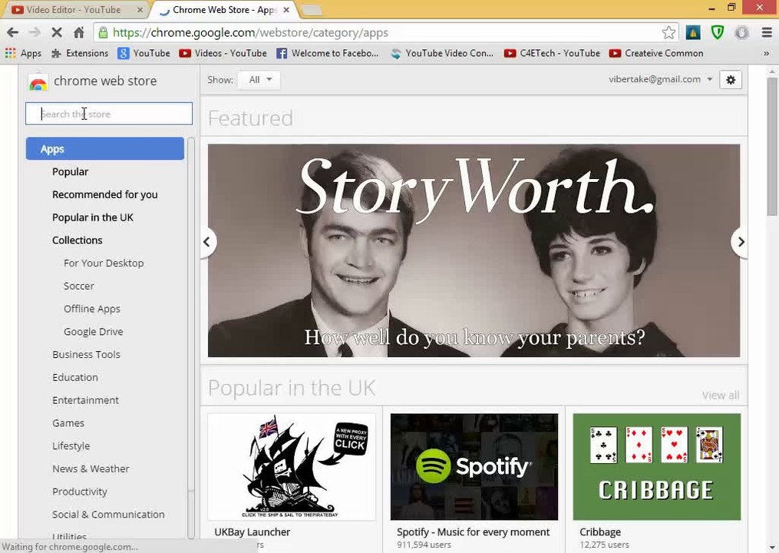Open the vibertake@gmail.com account dropdown
This screenshot has width=779, height=553.
coord(660,79)
